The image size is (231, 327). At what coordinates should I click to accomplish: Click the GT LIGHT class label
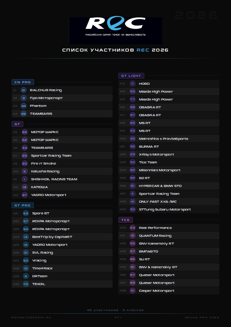(x=131, y=76)
